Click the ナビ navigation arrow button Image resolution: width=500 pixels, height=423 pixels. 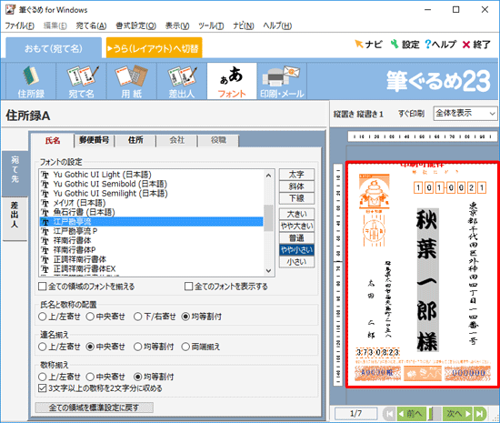point(368,45)
